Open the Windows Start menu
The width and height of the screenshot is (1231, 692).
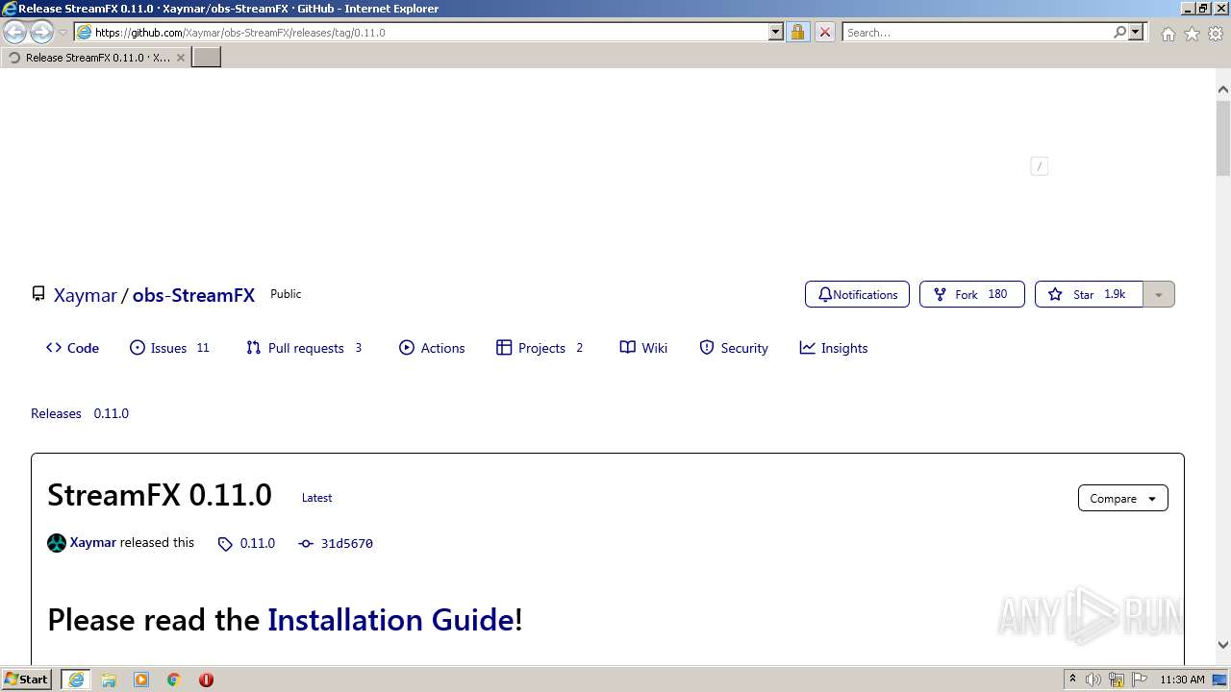27,679
